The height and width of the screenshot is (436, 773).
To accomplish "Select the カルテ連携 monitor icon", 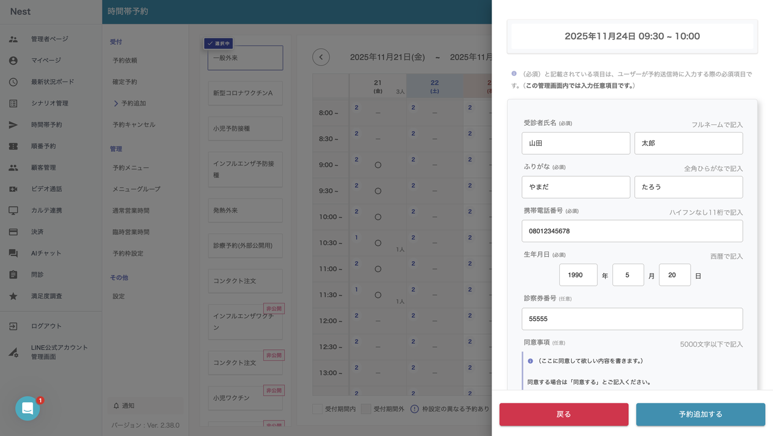I will (x=13, y=210).
